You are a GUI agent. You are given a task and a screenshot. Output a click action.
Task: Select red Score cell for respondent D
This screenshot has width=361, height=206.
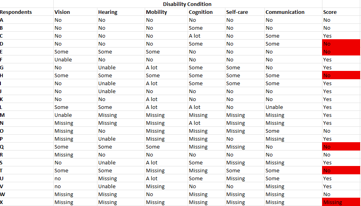(341, 44)
